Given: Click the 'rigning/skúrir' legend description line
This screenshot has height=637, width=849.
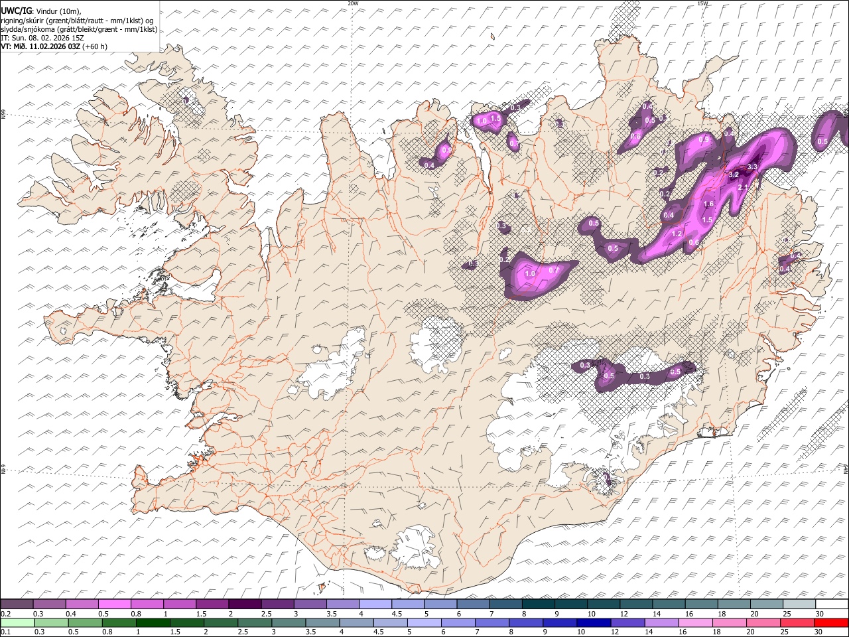Looking at the screenshot, I should [76, 21].
